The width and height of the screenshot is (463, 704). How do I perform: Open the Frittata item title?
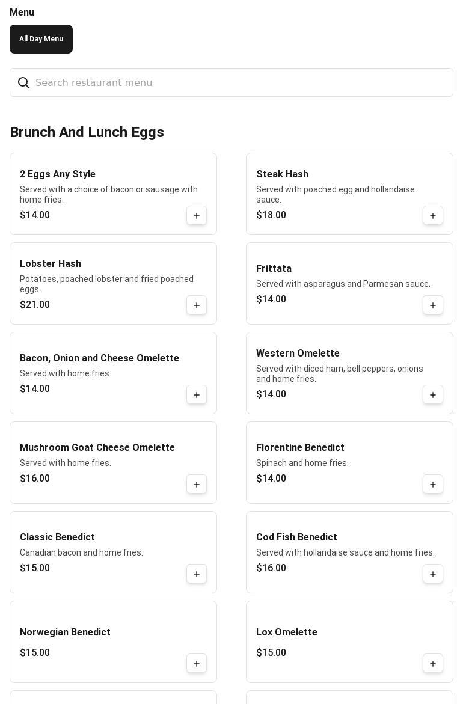(274, 268)
